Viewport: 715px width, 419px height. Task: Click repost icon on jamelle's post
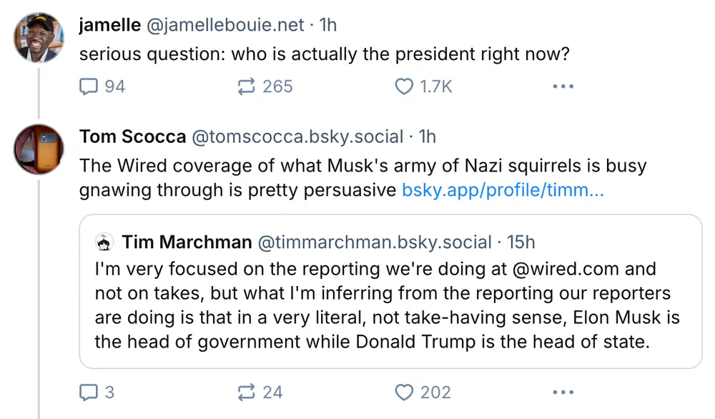tap(247, 87)
